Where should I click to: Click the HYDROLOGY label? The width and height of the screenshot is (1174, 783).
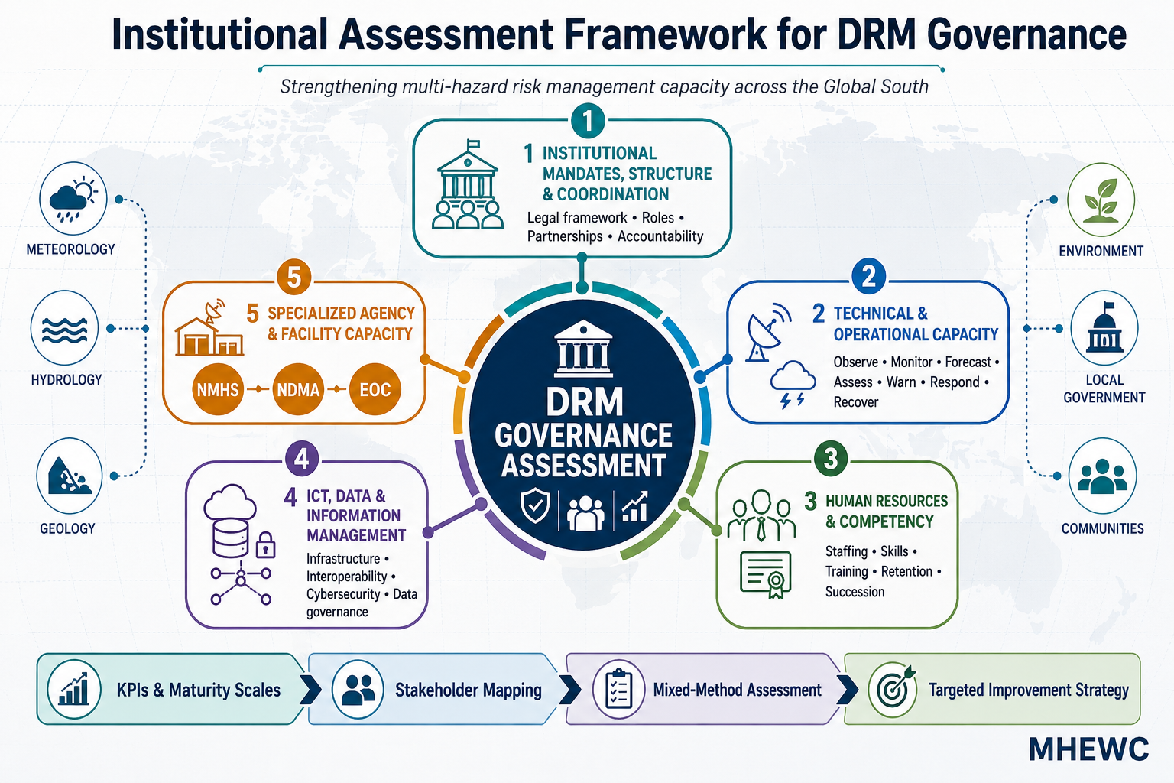pyautogui.click(x=66, y=379)
